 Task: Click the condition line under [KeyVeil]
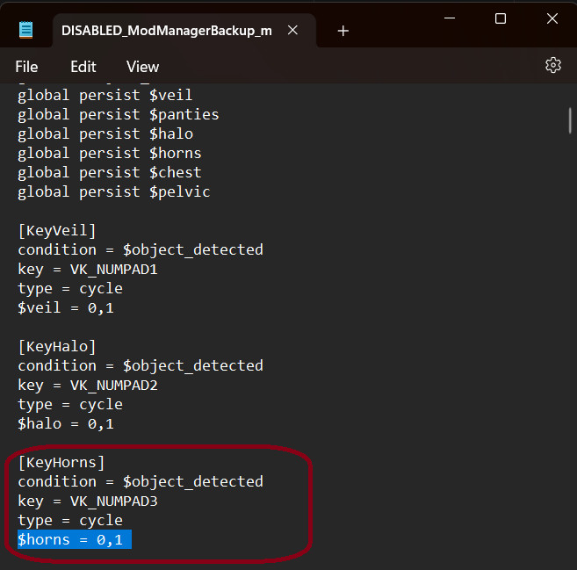tap(141, 250)
